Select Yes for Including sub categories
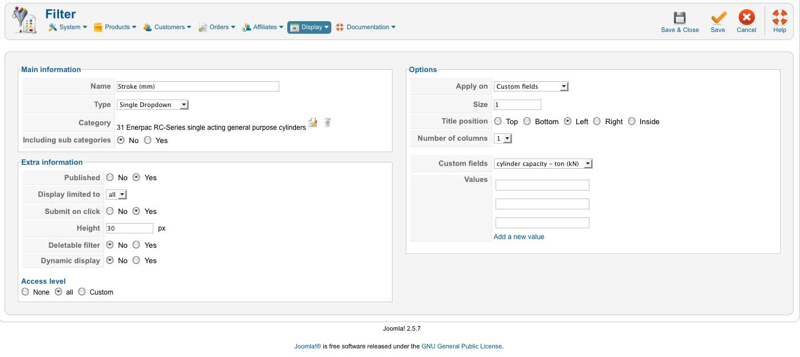The width and height of the screenshot is (800, 357). pyautogui.click(x=148, y=140)
